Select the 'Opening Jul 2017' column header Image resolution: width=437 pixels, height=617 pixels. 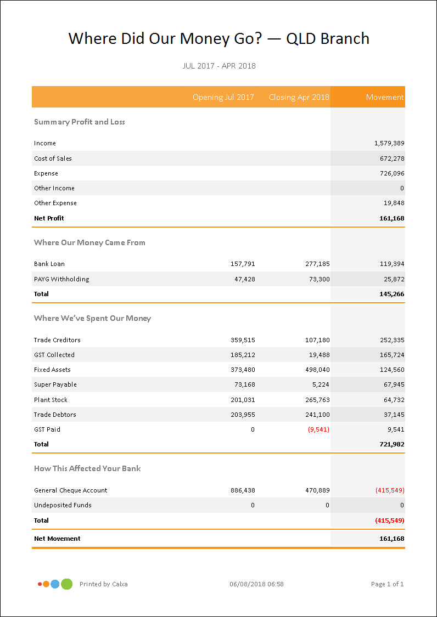(x=223, y=97)
